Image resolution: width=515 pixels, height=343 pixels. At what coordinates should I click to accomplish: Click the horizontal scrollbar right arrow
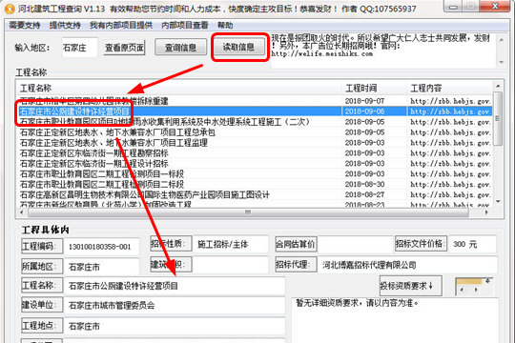pyautogui.click(x=486, y=212)
